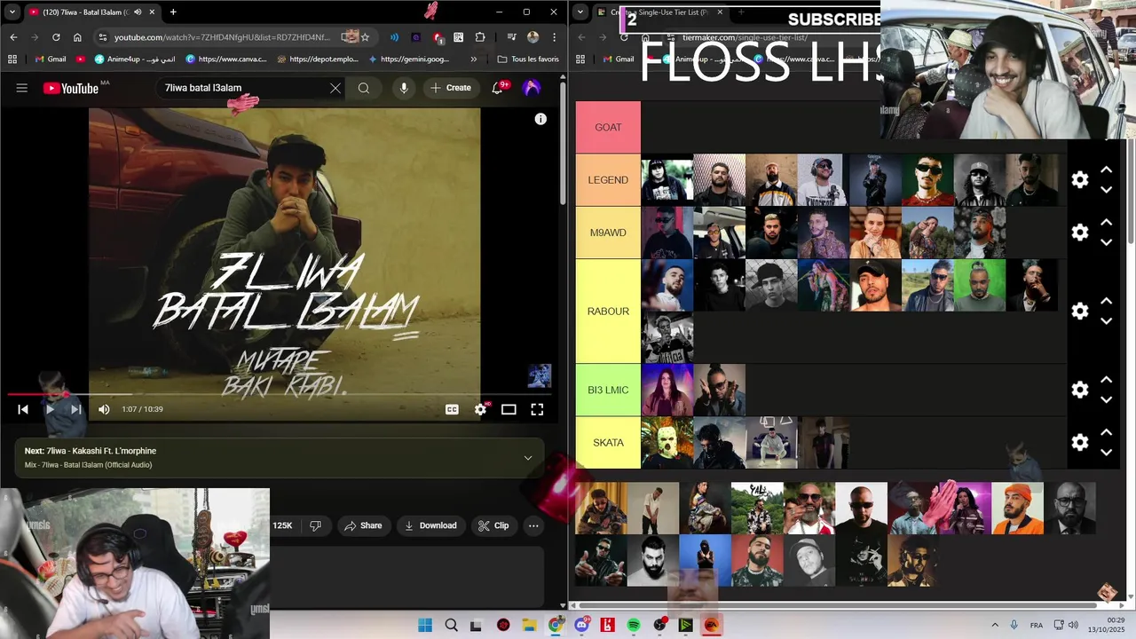Show hidden system tray icons

(994, 626)
